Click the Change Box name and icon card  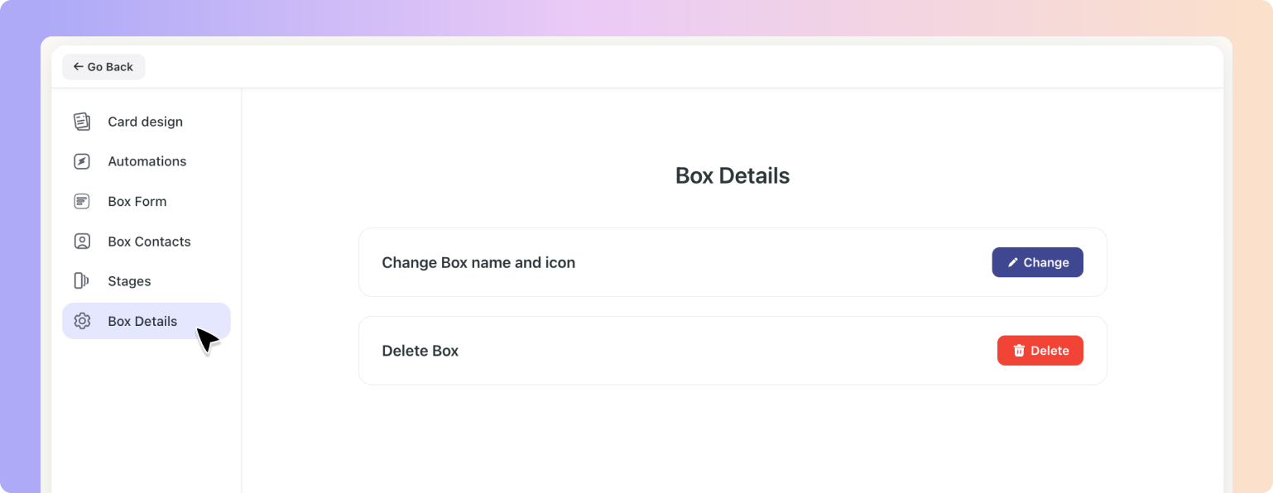[x=733, y=262]
